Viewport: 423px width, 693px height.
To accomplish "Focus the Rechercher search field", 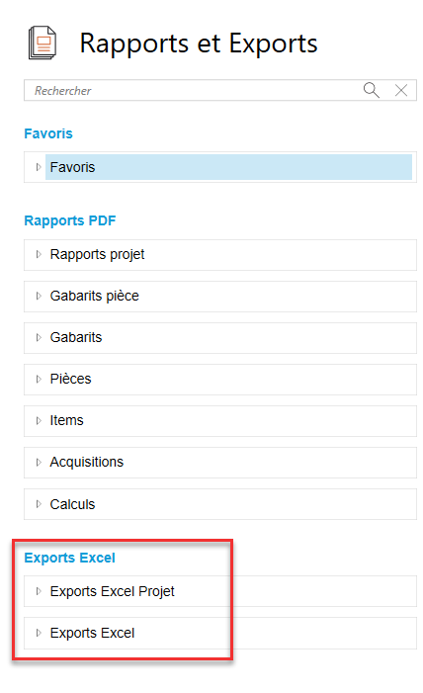I will click(193, 90).
